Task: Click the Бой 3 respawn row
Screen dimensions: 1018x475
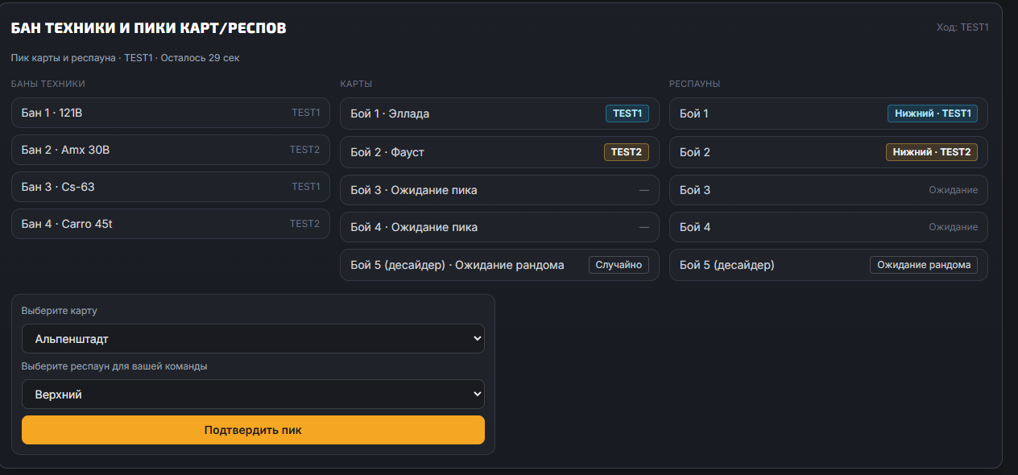Action: [x=828, y=191]
